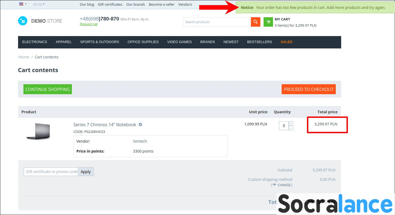Viewport: 395px width, 215px height.
Task: Click the Demo Store logo icon
Action: point(23,21)
